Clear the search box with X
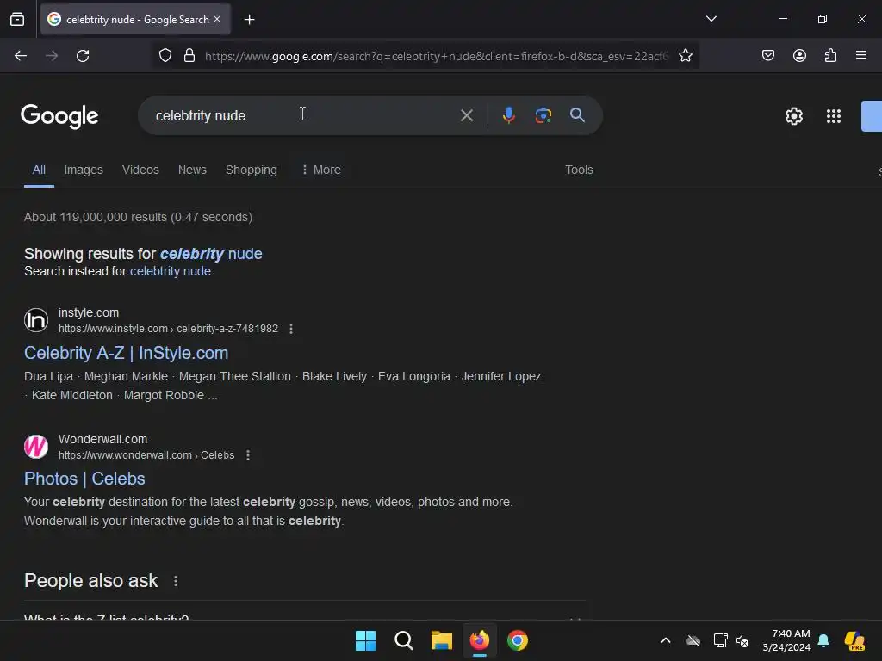This screenshot has width=882, height=661. coord(466,116)
